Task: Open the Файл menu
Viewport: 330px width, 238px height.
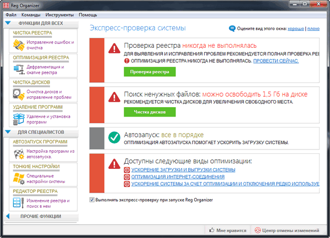Action: (x=11, y=15)
